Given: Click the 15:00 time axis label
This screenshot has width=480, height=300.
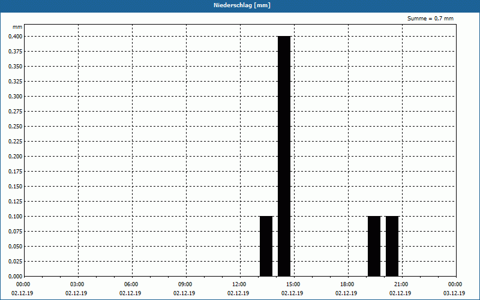Looking at the screenshot, I should click(293, 284).
